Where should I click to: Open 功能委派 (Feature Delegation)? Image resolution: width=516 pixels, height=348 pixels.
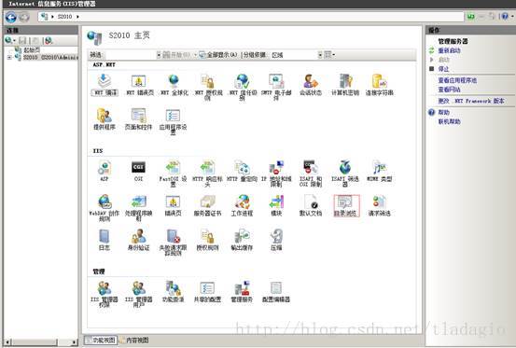click(174, 292)
